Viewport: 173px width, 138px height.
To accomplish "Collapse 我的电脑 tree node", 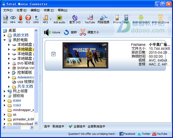I will (5, 40).
